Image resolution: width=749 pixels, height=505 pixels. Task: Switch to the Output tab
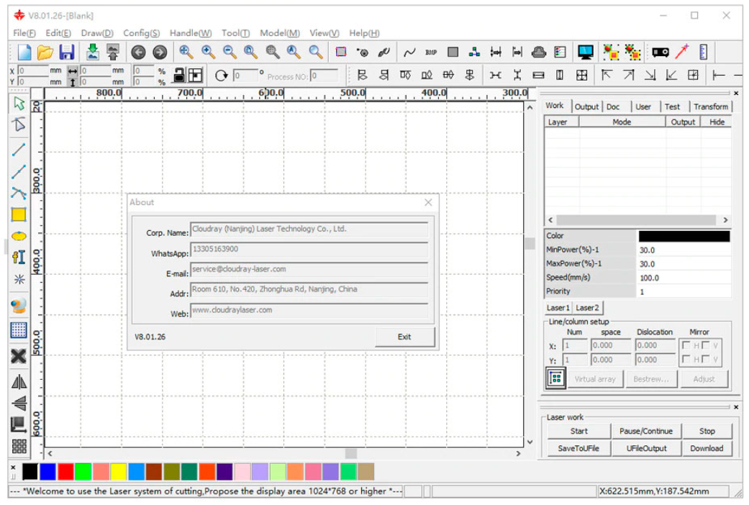586,106
